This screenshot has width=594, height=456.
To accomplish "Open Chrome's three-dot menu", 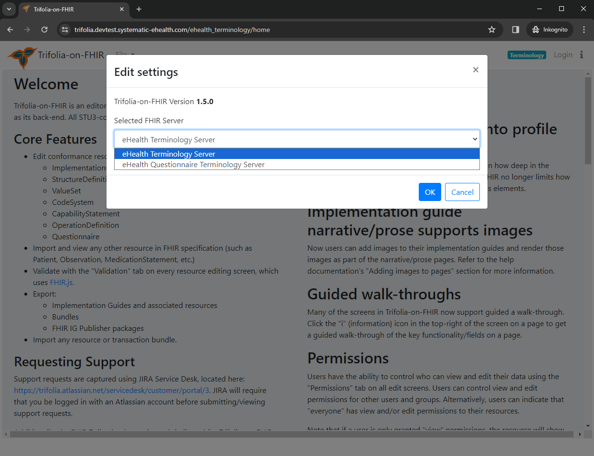I will tap(583, 29).
